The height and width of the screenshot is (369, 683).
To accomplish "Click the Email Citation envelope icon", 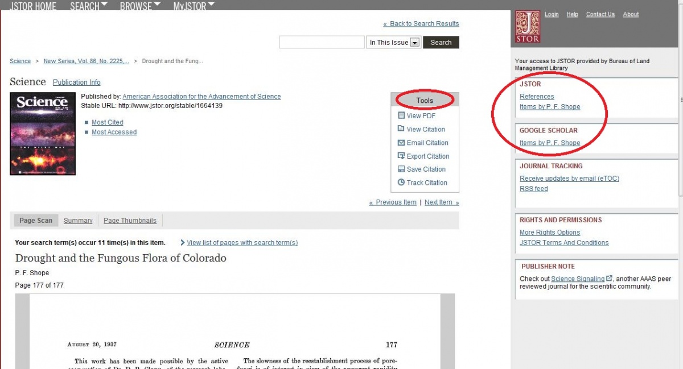I will [x=401, y=143].
